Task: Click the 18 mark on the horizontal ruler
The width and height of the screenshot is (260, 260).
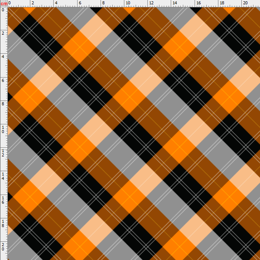Action: click(222, 3)
